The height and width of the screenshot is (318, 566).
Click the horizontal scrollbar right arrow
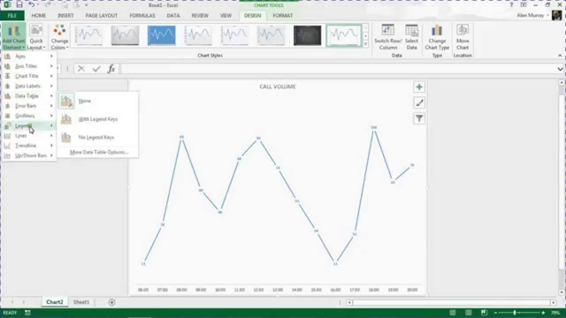(x=553, y=303)
